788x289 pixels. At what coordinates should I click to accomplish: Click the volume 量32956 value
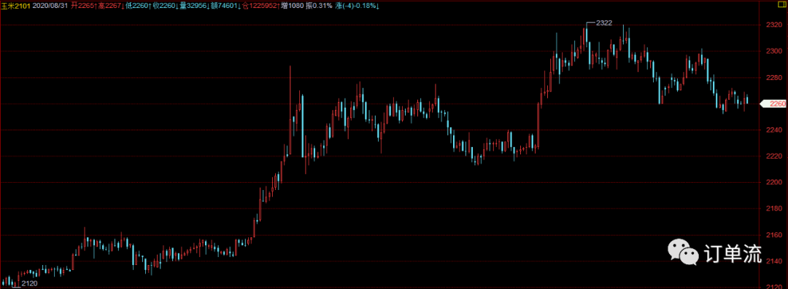click(x=195, y=6)
